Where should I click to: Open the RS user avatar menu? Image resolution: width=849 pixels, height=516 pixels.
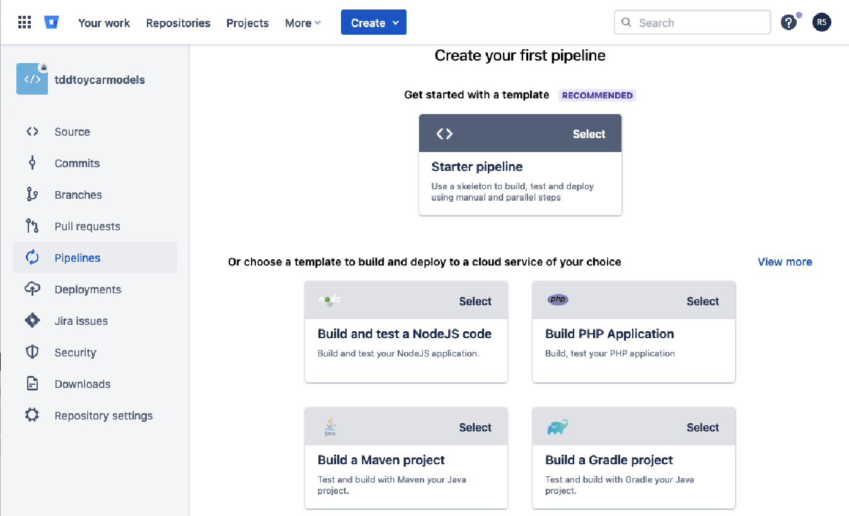pyautogui.click(x=822, y=23)
